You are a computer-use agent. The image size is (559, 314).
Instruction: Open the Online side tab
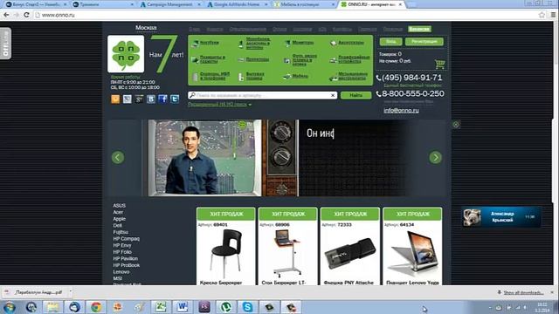[x=5, y=44]
